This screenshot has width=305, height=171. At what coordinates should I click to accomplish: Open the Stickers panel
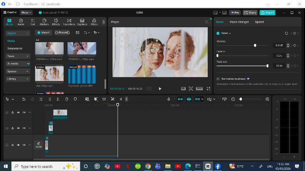44,22
